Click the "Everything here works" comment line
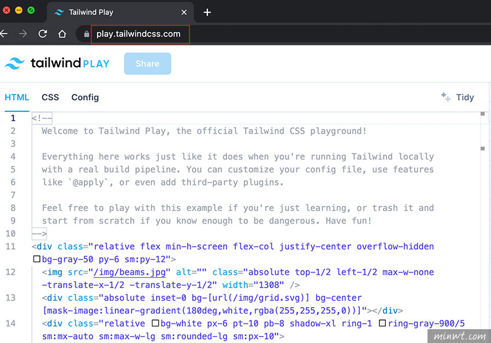This screenshot has height=343, width=491. coord(238,156)
